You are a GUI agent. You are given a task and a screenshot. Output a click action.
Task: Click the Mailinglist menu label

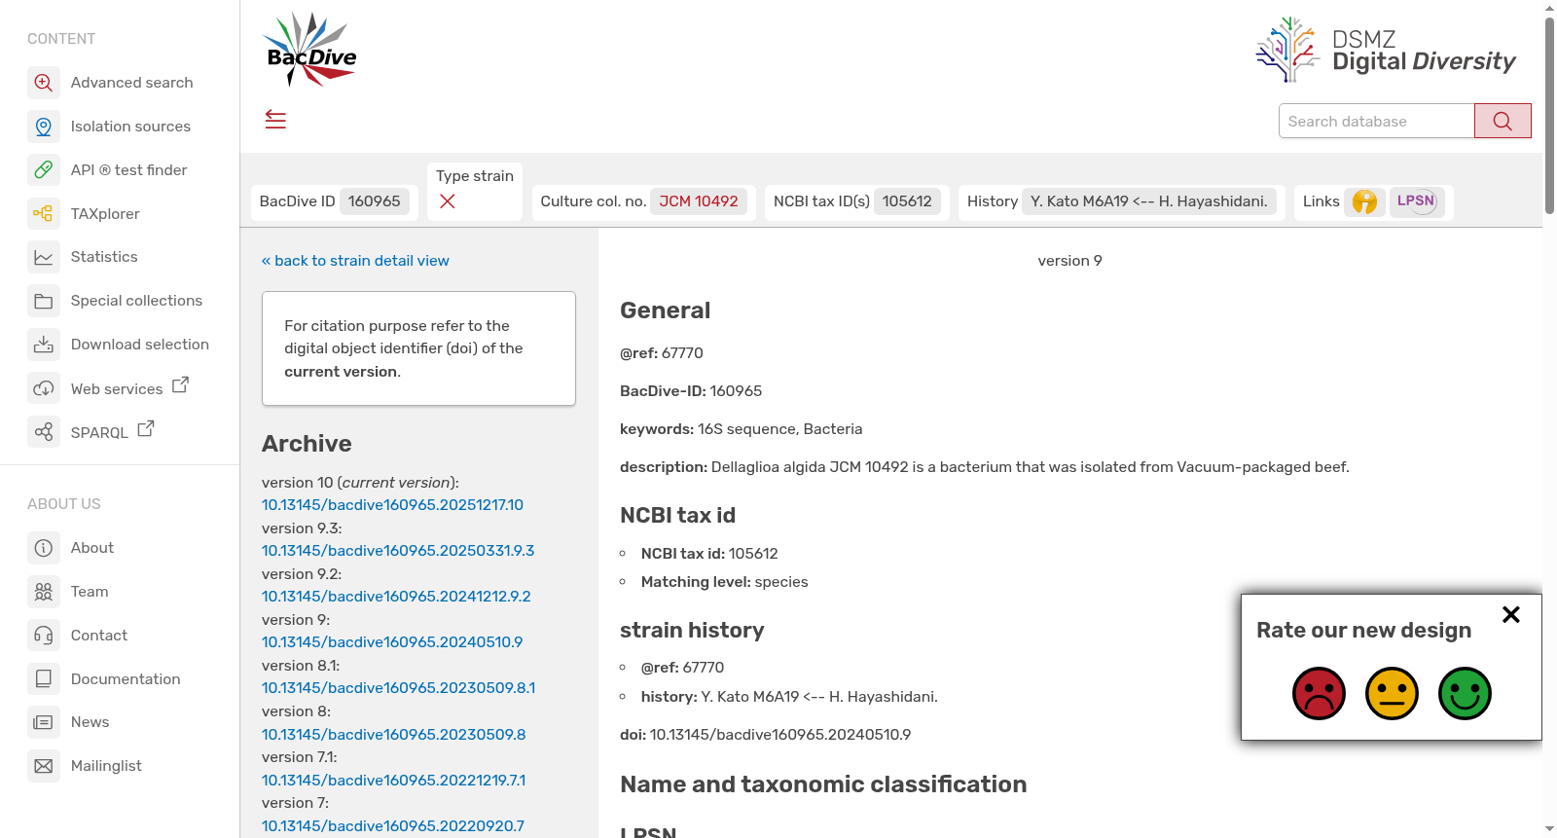click(106, 766)
